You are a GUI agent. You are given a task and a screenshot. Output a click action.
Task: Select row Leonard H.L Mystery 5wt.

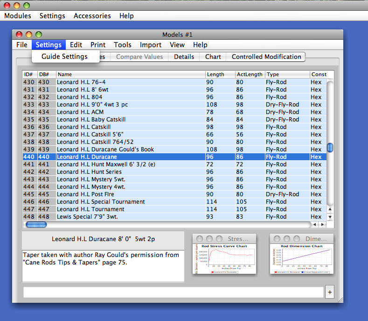tap(174, 179)
